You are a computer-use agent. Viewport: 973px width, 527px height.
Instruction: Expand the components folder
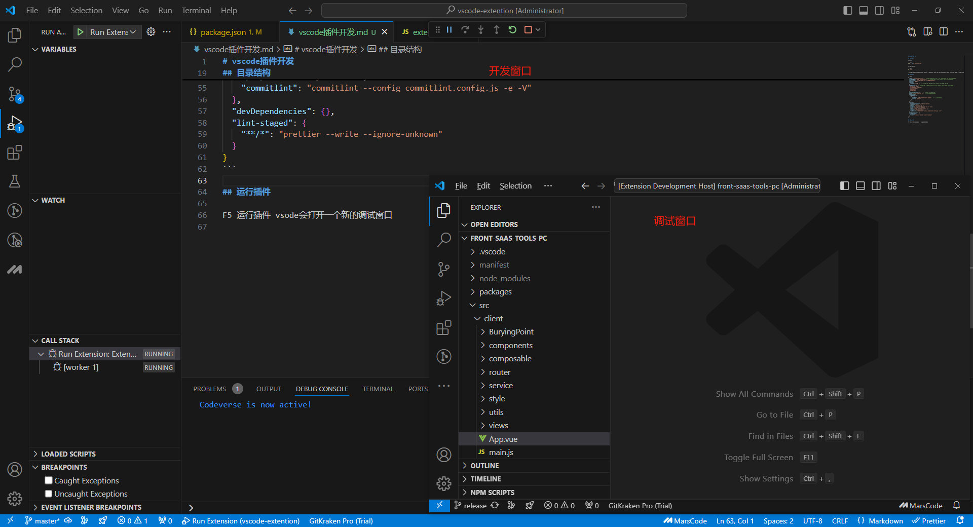[534, 345]
